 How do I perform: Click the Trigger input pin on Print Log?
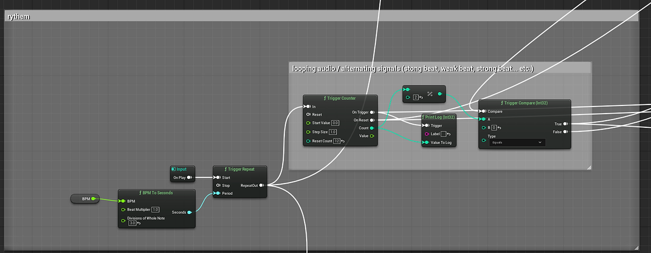426,125
